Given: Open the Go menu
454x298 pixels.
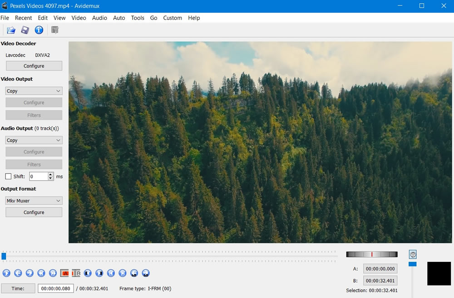Looking at the screenshot, I should 153,18.
